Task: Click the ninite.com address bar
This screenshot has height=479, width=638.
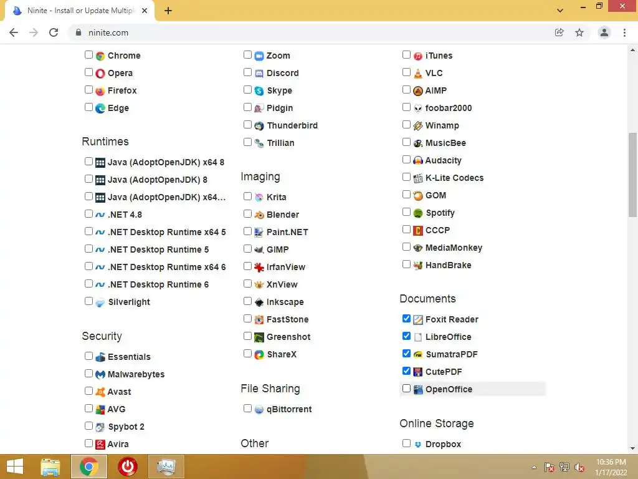Action: [x=108, y=32]
